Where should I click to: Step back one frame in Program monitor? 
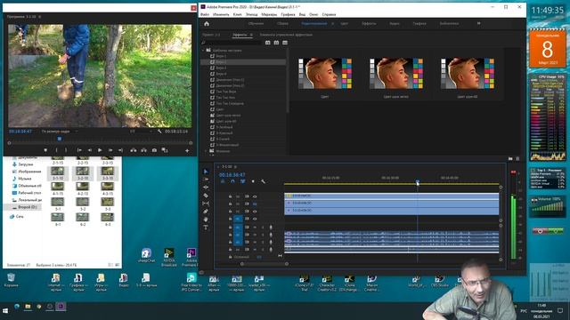(89, 150)
